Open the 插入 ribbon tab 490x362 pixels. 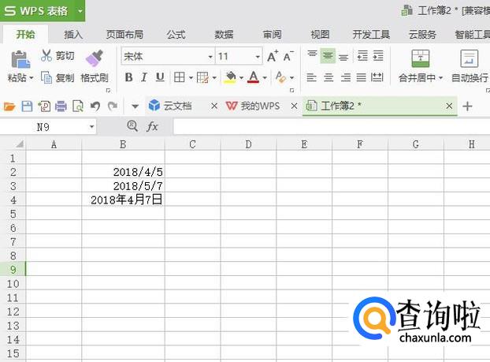point(73,34)
